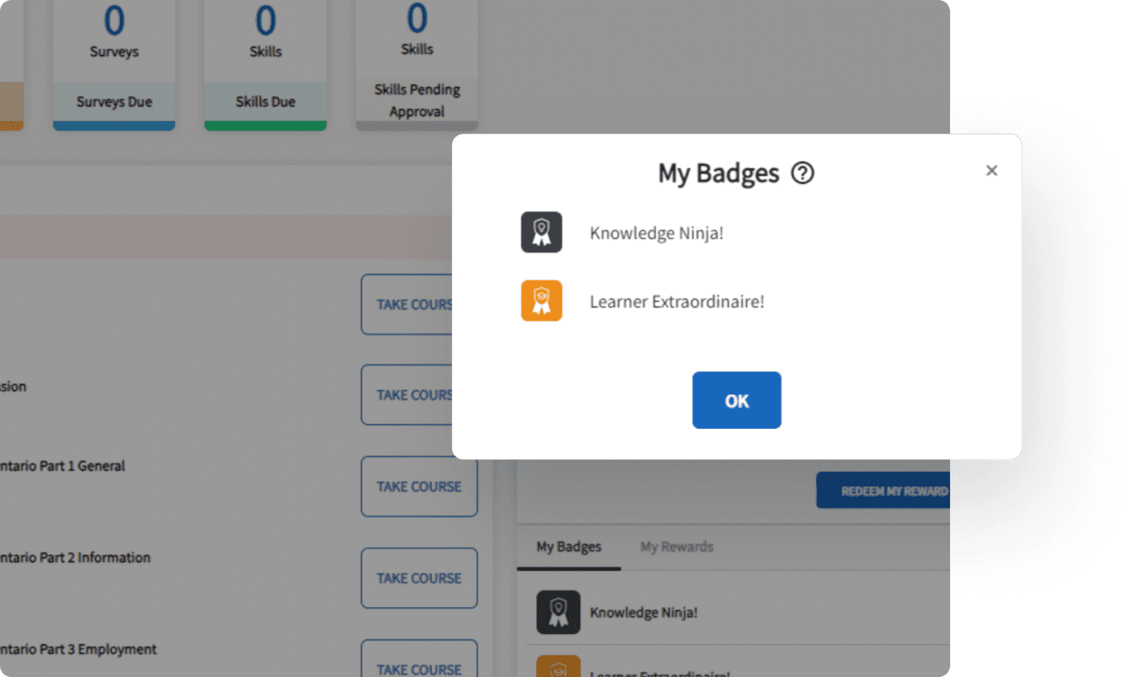Click the Knowledge Ninja! badge name text
Screen dimensions: 1140x677
[x=656, y=232]
